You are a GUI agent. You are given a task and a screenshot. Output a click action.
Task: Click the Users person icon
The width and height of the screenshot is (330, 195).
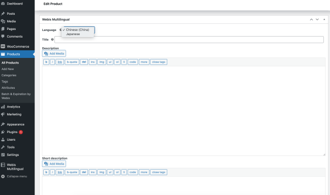3,140
